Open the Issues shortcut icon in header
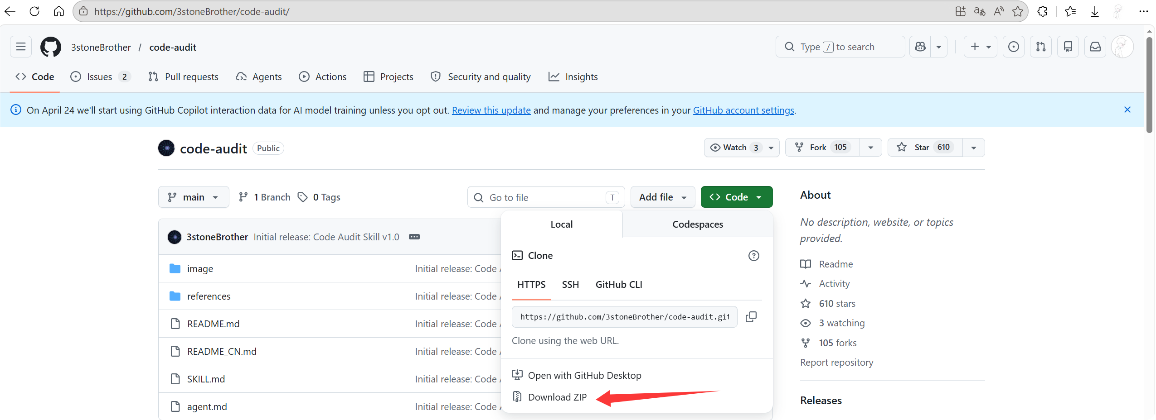 coord(1014,47)
